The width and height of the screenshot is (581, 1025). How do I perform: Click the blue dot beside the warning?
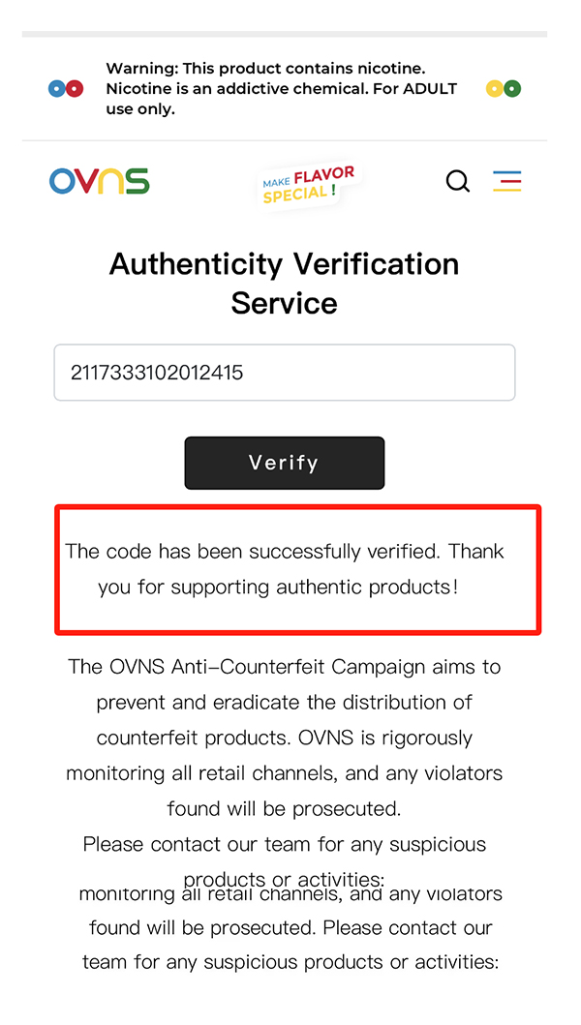[x=56, y=89]
